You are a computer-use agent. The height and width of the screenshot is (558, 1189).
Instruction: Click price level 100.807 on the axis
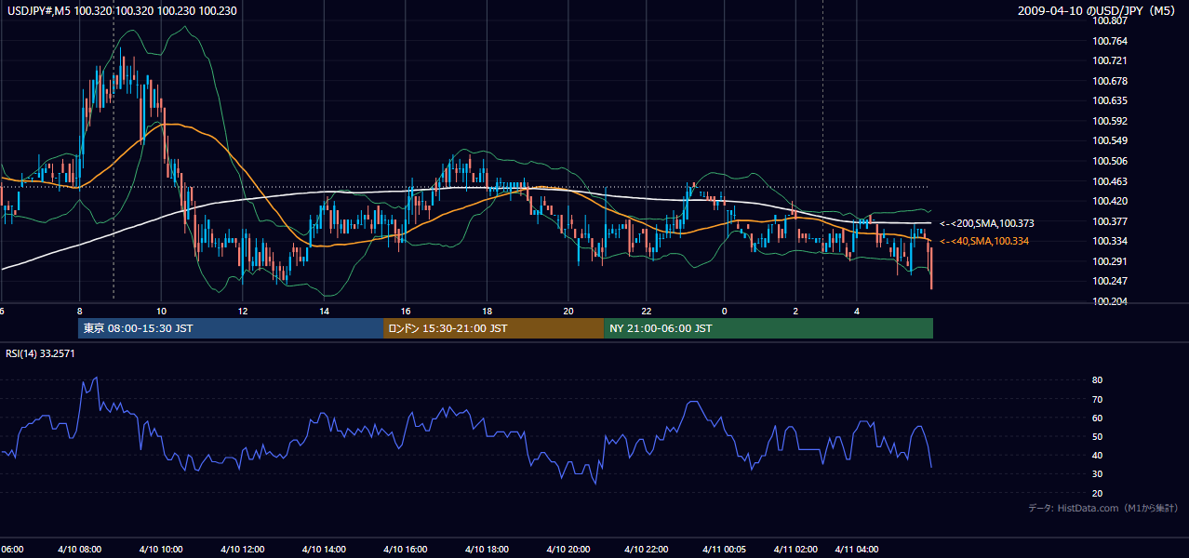click(x=1110, y=20)
